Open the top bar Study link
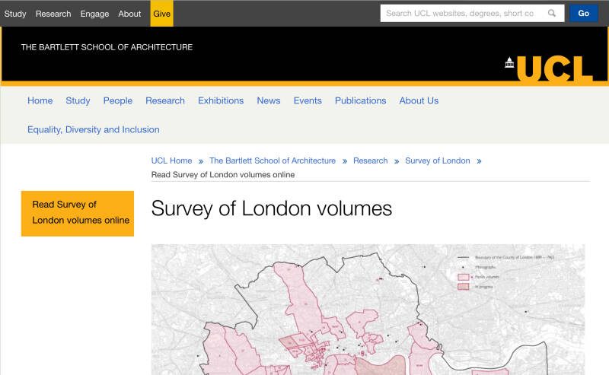This screenshot has width=609, height=375. tap(15, 14)
